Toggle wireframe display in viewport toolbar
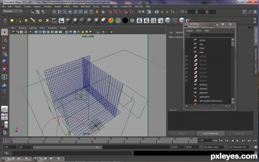The width and height of the screenshot is (259, 162). [66, 32]
